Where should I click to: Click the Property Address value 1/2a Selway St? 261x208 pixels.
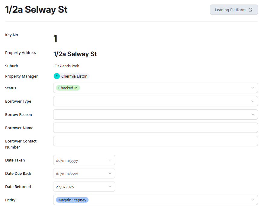tap(75, 54)
